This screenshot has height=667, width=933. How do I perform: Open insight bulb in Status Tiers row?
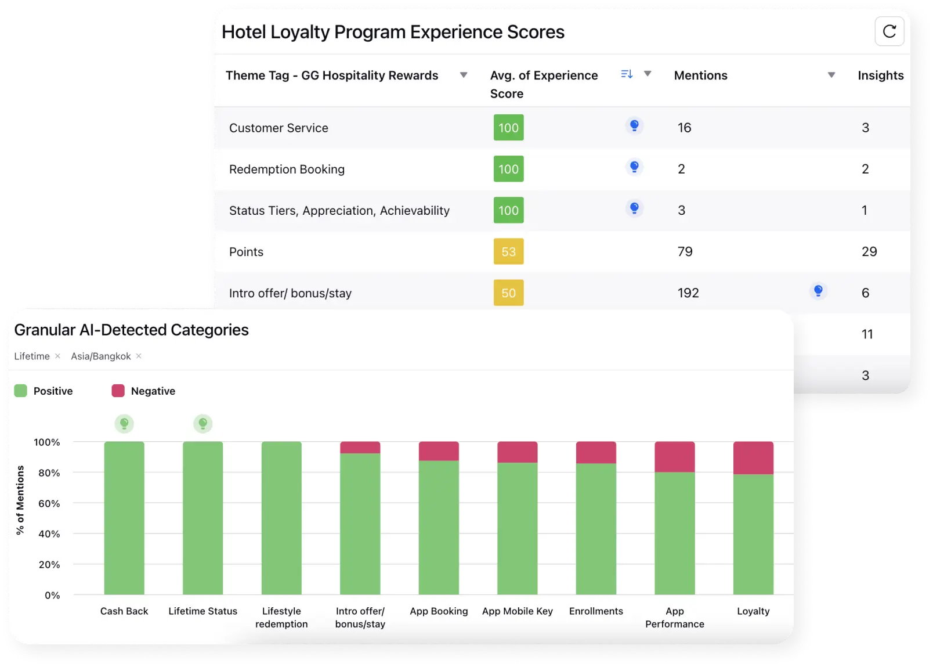click(x=634, y=208)
